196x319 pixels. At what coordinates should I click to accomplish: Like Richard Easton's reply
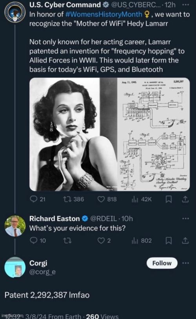[104, 240]
